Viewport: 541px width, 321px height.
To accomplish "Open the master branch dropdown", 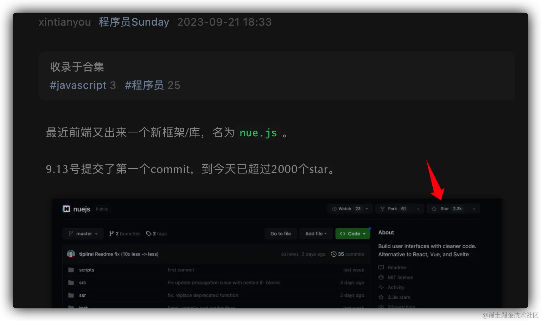I will pyautogui.click(x=83, y=234).
